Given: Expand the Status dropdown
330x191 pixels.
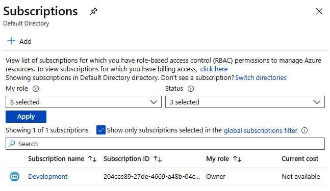Looking at the screenshot, I should point(245,102).
